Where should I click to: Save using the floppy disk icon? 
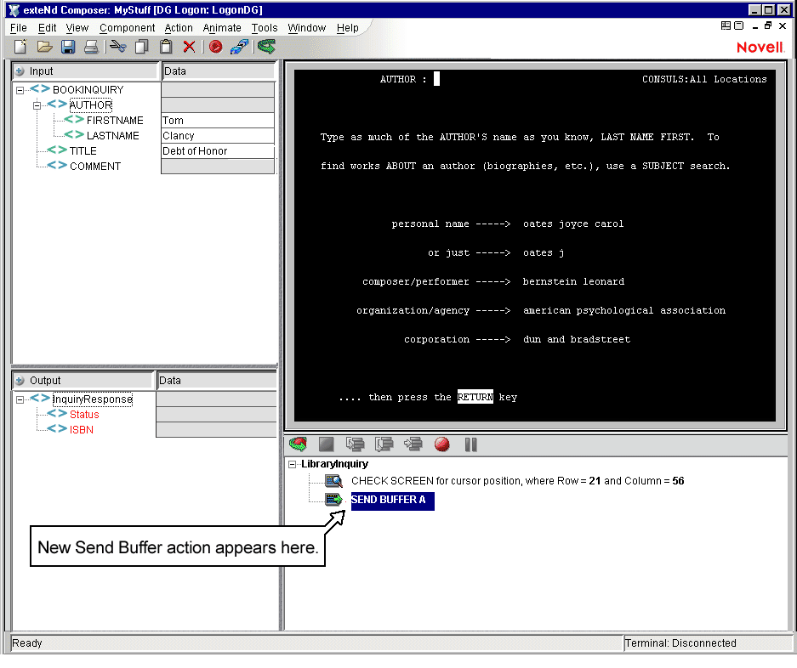[68, 47]
